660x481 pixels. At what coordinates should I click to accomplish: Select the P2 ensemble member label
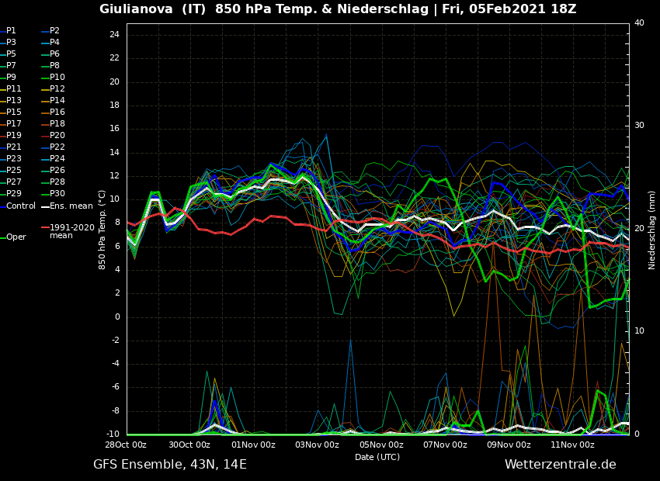click(54, 31)
